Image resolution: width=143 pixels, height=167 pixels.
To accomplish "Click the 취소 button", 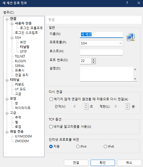I will [x=129, y=163].
